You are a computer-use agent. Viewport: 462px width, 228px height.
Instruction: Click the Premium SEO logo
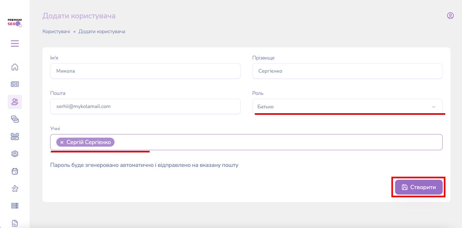pos(15,23)
